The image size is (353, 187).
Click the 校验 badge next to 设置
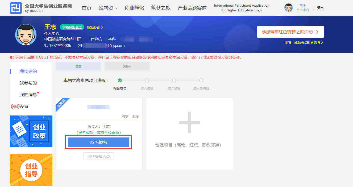[15, 106]
